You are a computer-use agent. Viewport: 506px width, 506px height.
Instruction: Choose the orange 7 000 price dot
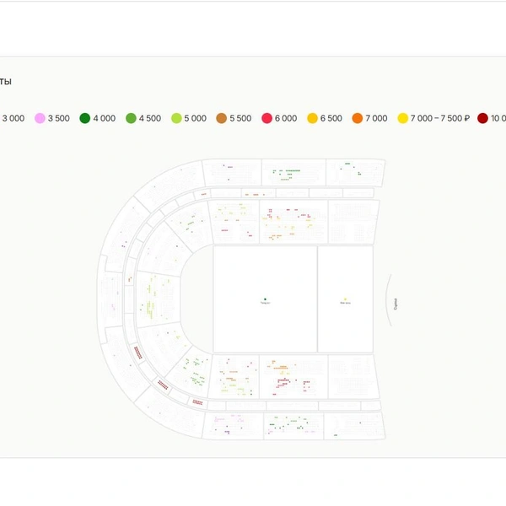click(358, 119)
